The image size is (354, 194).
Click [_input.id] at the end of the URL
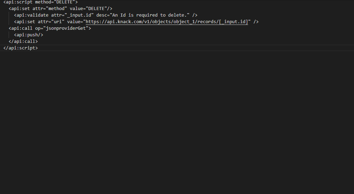[234, 22]
